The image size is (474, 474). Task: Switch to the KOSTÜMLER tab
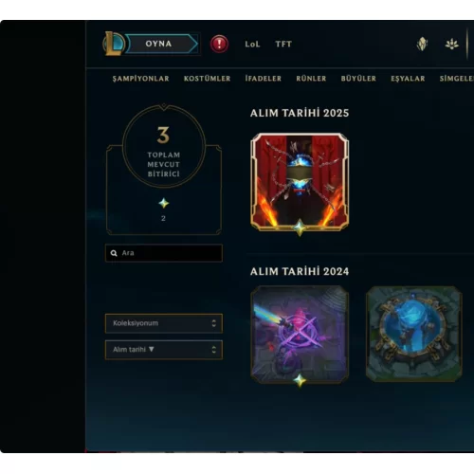(x=208, y=79)
